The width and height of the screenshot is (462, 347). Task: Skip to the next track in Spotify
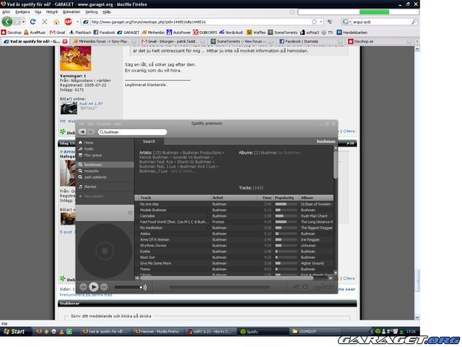[x=105, y=287]
